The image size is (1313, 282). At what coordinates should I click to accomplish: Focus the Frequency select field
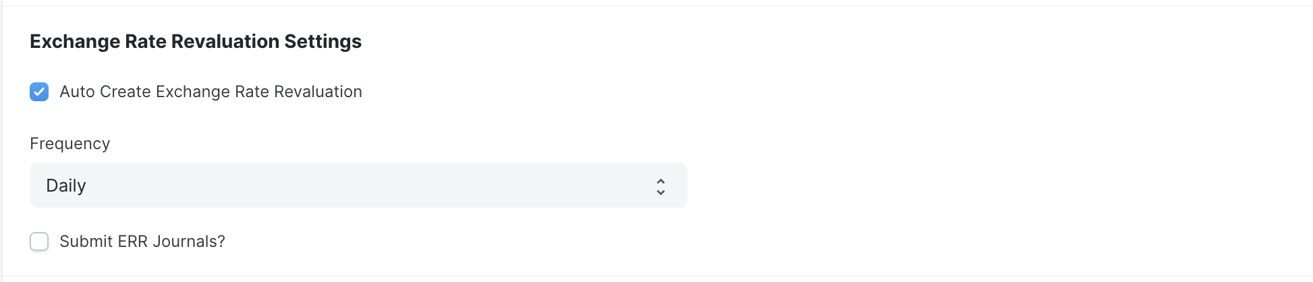358,186
